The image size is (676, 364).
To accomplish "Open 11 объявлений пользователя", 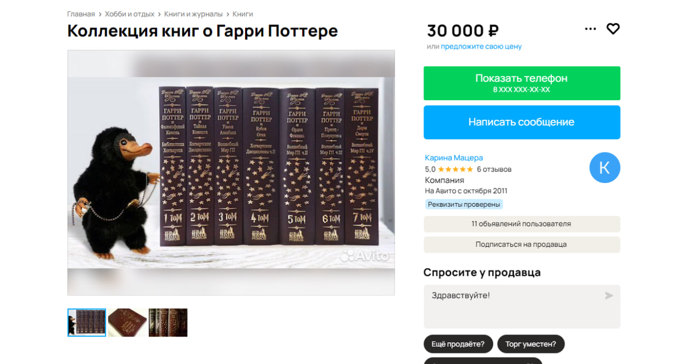I will point(522,224).
